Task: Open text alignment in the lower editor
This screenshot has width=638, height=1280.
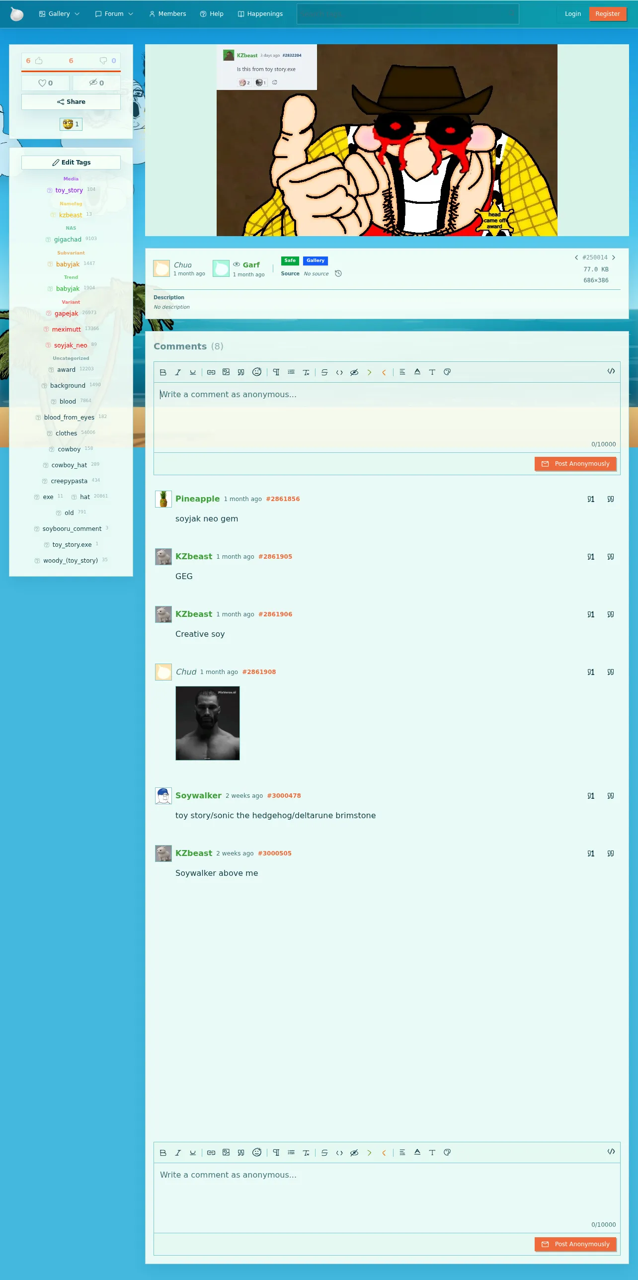Action: point(402,1153)
